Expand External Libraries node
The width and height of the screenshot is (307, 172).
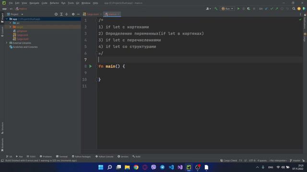tap(7, 43)
